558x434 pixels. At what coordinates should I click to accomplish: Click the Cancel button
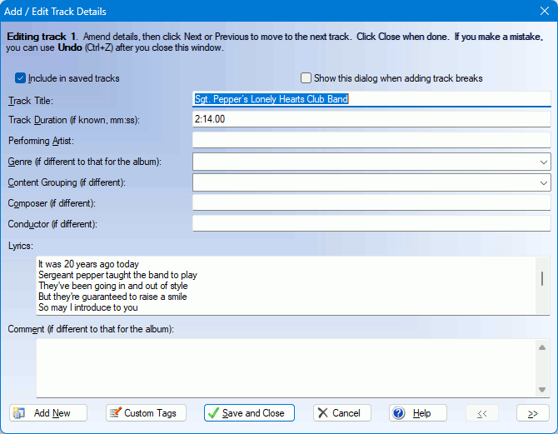(x=342, y=413)
